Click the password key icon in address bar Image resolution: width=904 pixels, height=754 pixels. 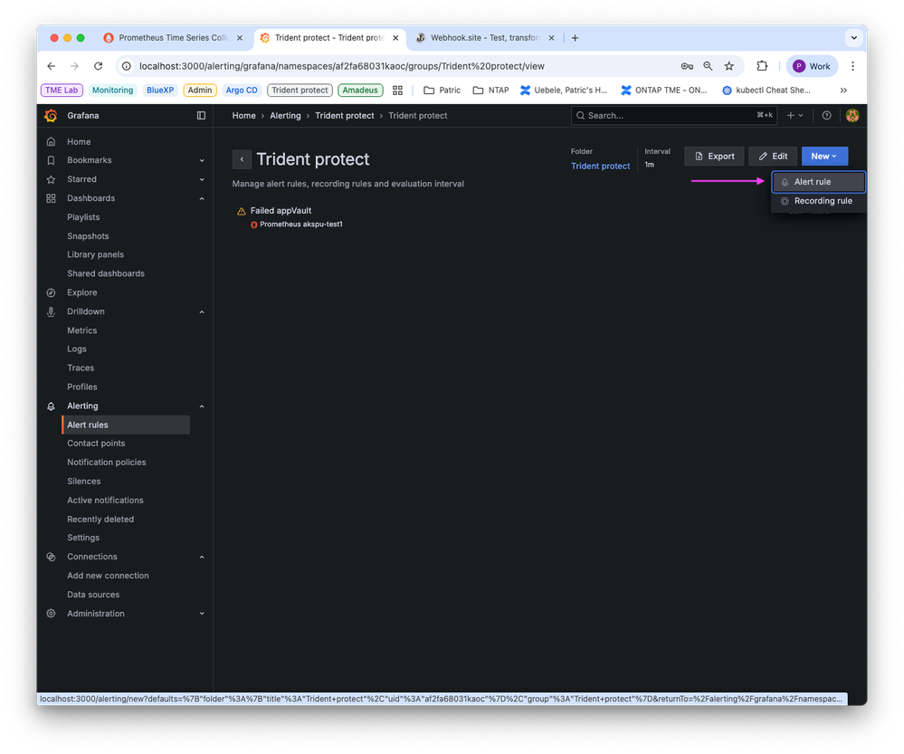click(687, 65)
